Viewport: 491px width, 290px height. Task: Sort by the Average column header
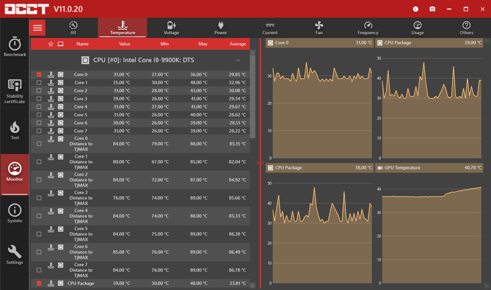tap(238, 44)
